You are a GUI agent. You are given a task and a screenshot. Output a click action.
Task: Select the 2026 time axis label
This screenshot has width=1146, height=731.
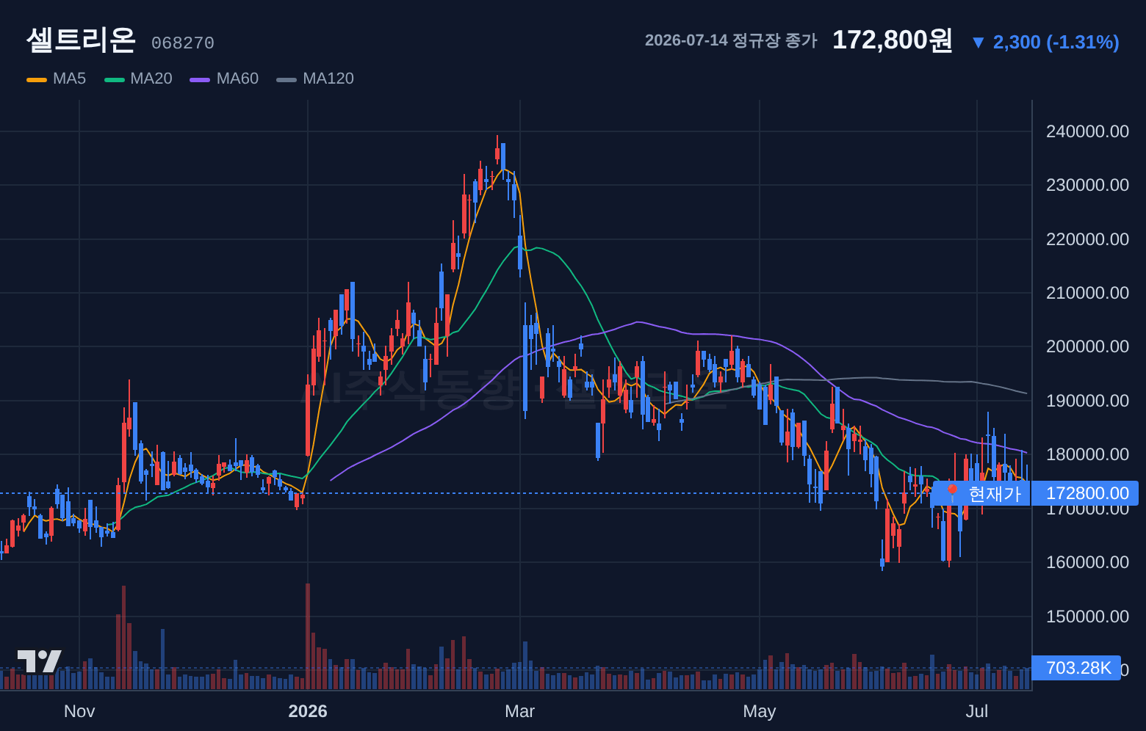pos(308,711)
